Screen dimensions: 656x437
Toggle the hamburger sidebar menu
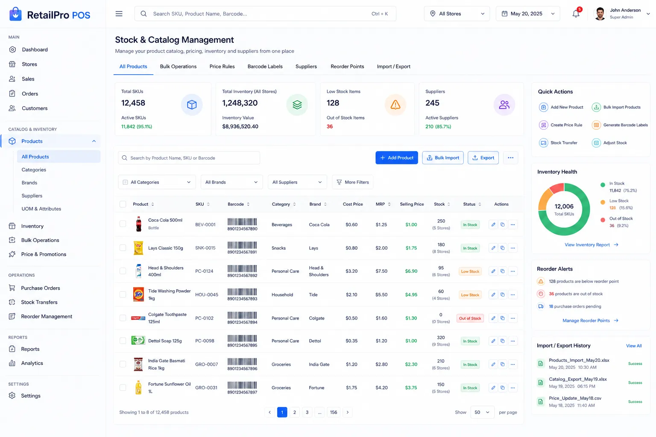coord(119,14)
